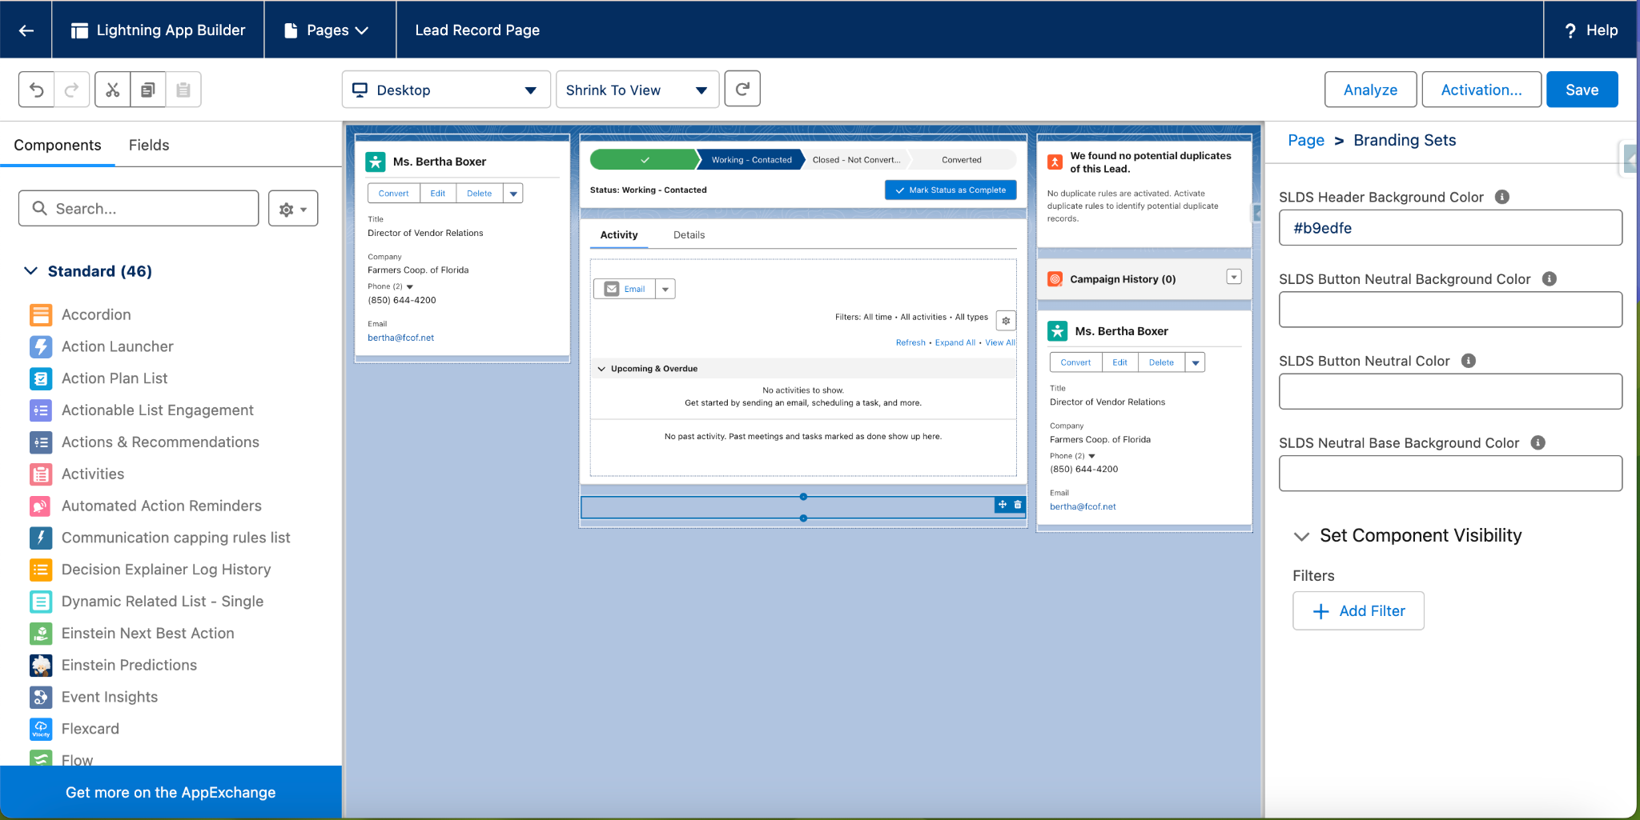Click the Lightning App Builder icon
Viewport: 1640px width, 820px height.
79,30
